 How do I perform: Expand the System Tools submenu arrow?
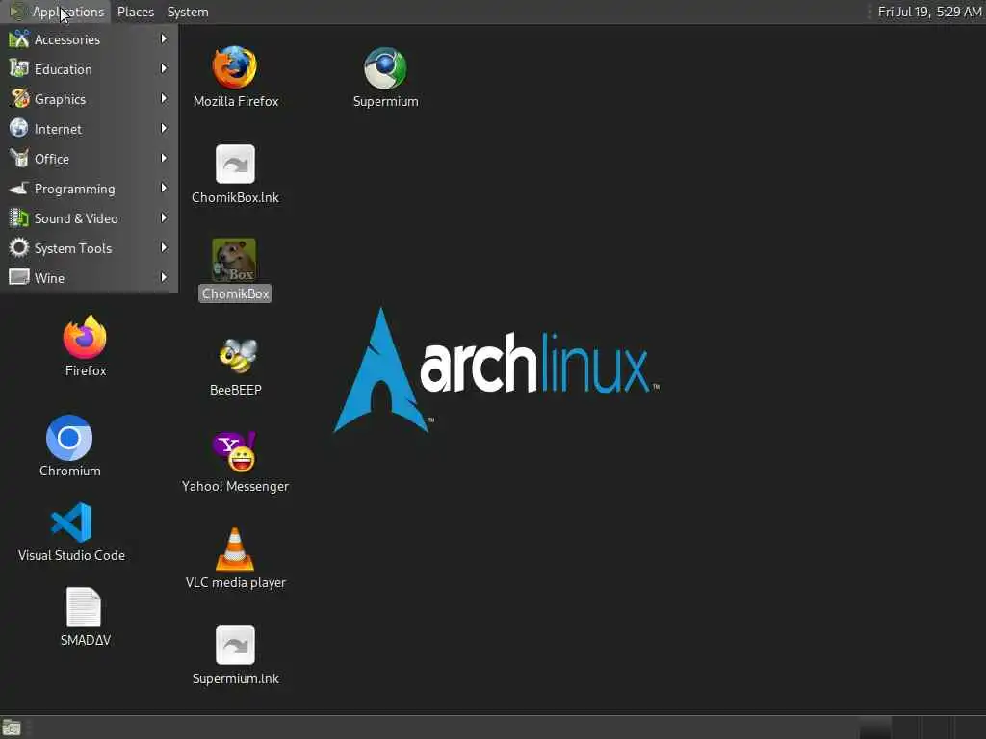pos(164,247)
